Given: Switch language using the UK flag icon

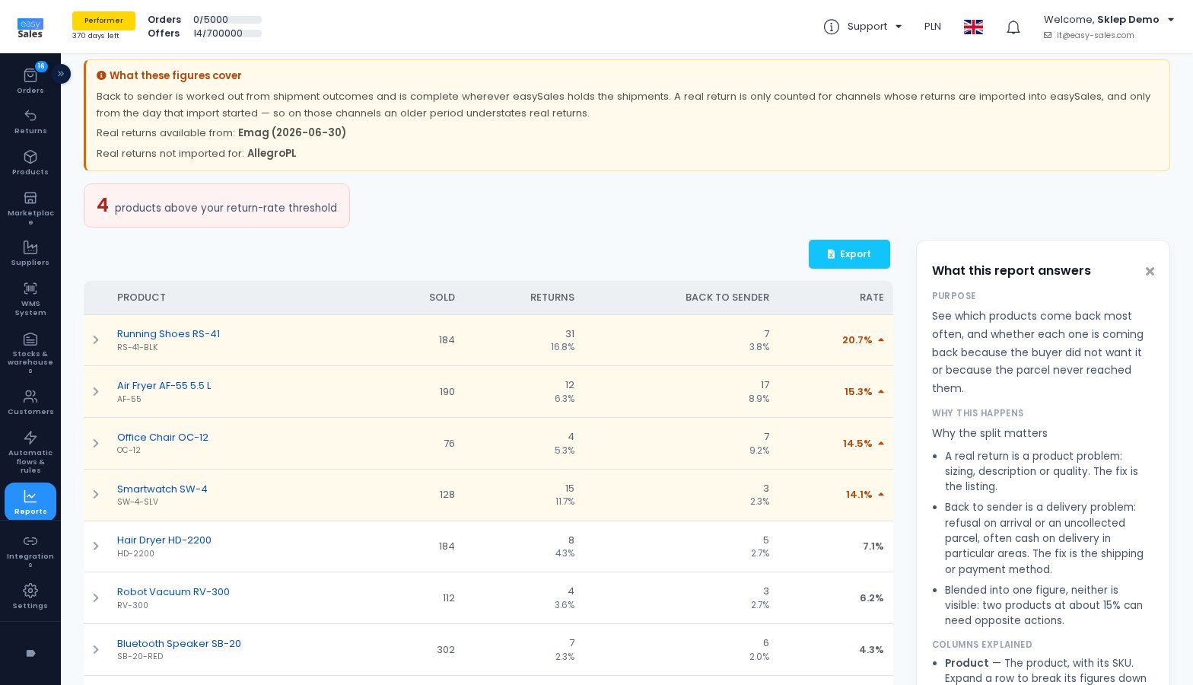Looking at the screenshot, I should pos(973,27).
